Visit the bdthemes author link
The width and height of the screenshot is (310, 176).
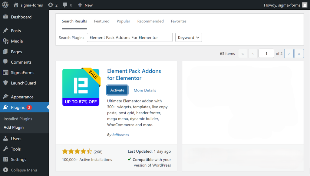click(120, 134)
